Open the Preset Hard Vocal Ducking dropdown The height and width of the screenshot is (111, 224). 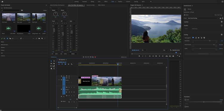click(x=203, y=18)
